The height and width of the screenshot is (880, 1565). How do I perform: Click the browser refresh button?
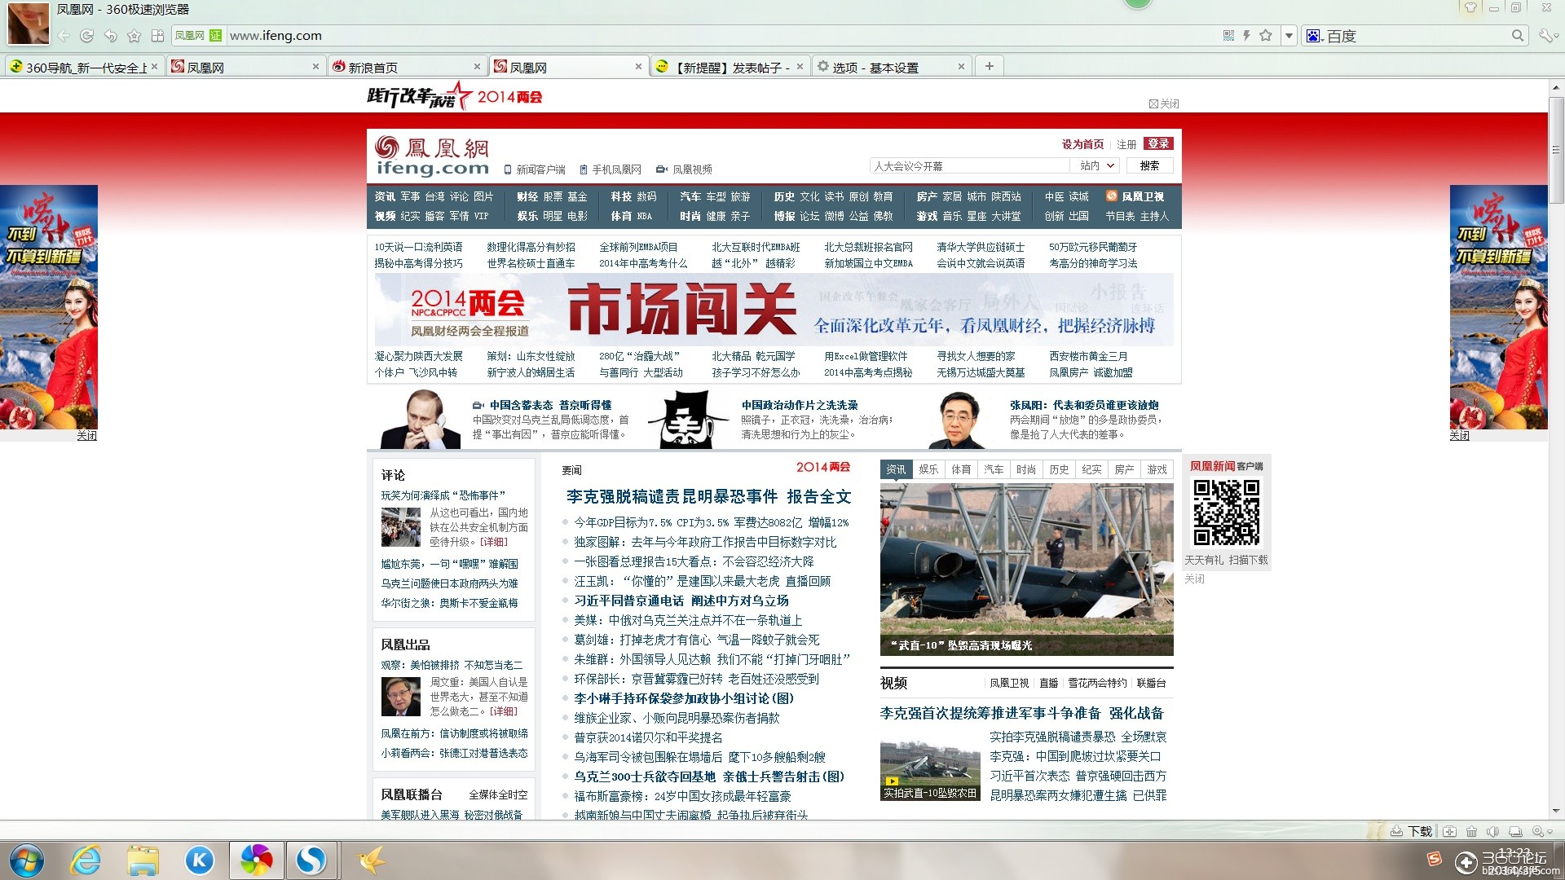[86, 36]
